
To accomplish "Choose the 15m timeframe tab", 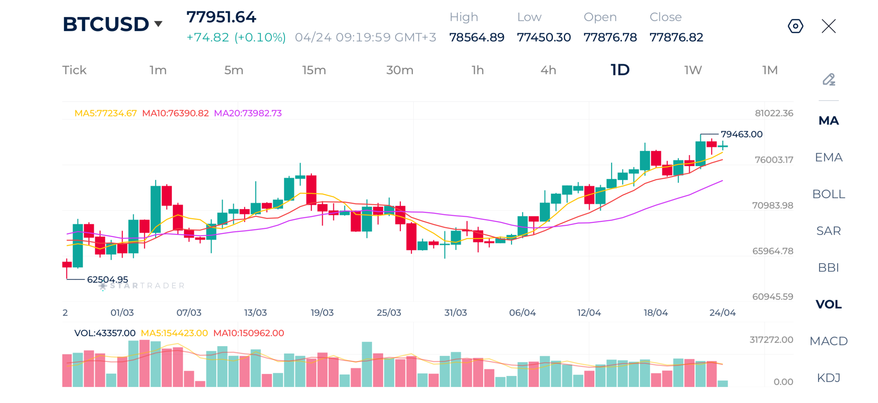I will (313, 70).
